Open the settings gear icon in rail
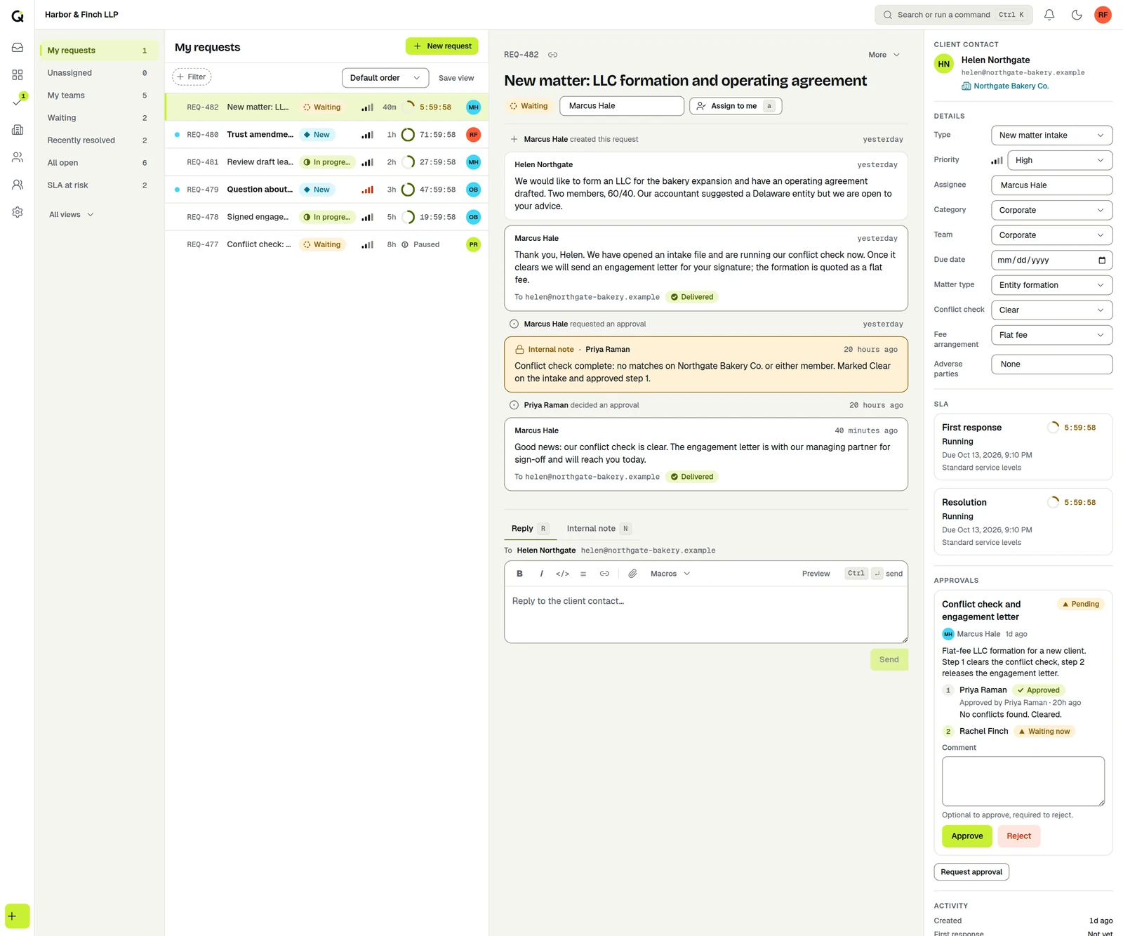This screenshot has height=936, width=1123. pos(18,212)
